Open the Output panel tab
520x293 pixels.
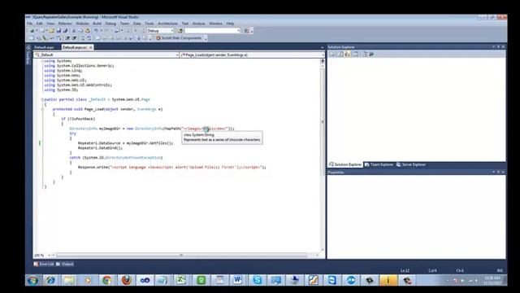[65, 264]
